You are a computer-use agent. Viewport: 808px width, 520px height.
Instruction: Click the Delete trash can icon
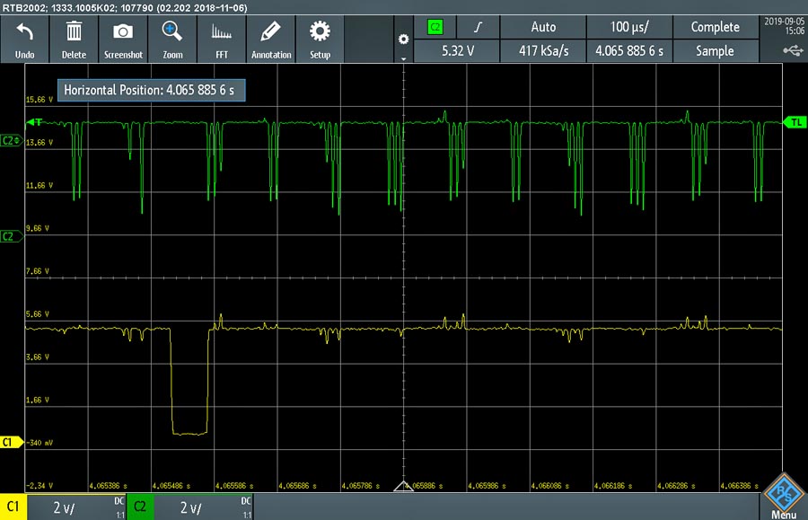74,31
